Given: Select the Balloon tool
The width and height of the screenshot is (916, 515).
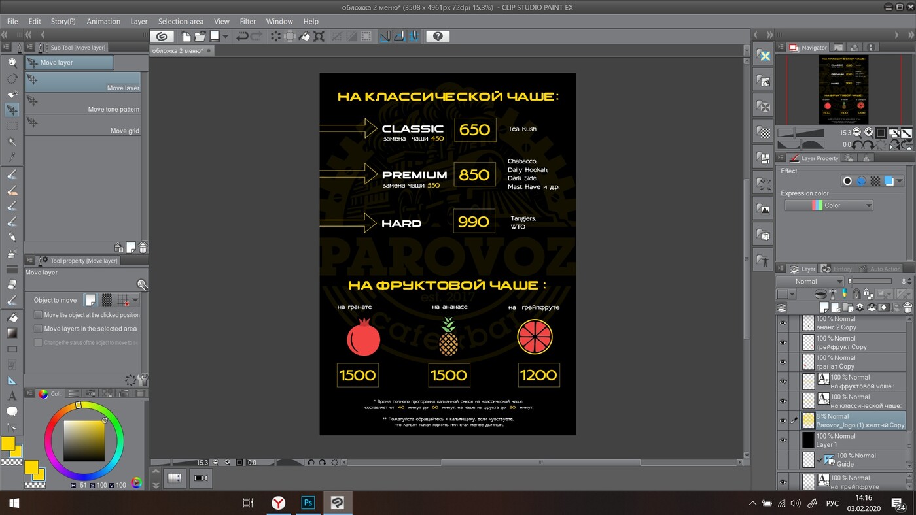Looking at the screenshot, I should [x=12, y=412].
